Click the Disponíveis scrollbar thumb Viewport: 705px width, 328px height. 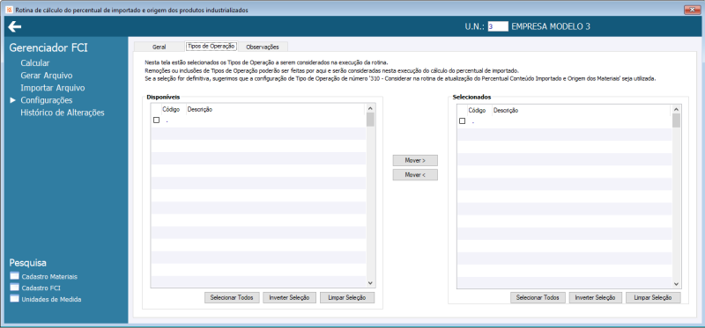(370, 120)
